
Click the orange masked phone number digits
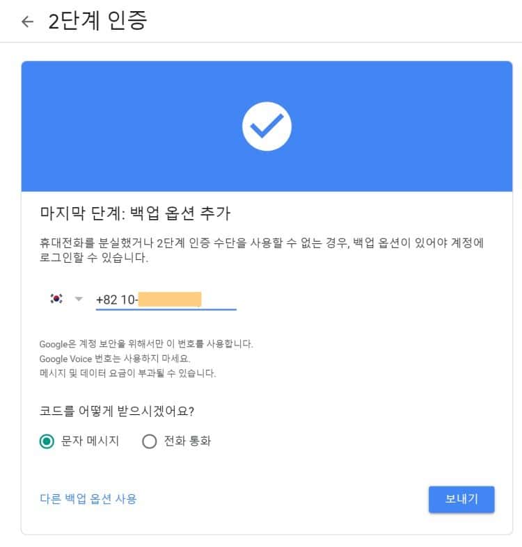[x=170, y=300]
